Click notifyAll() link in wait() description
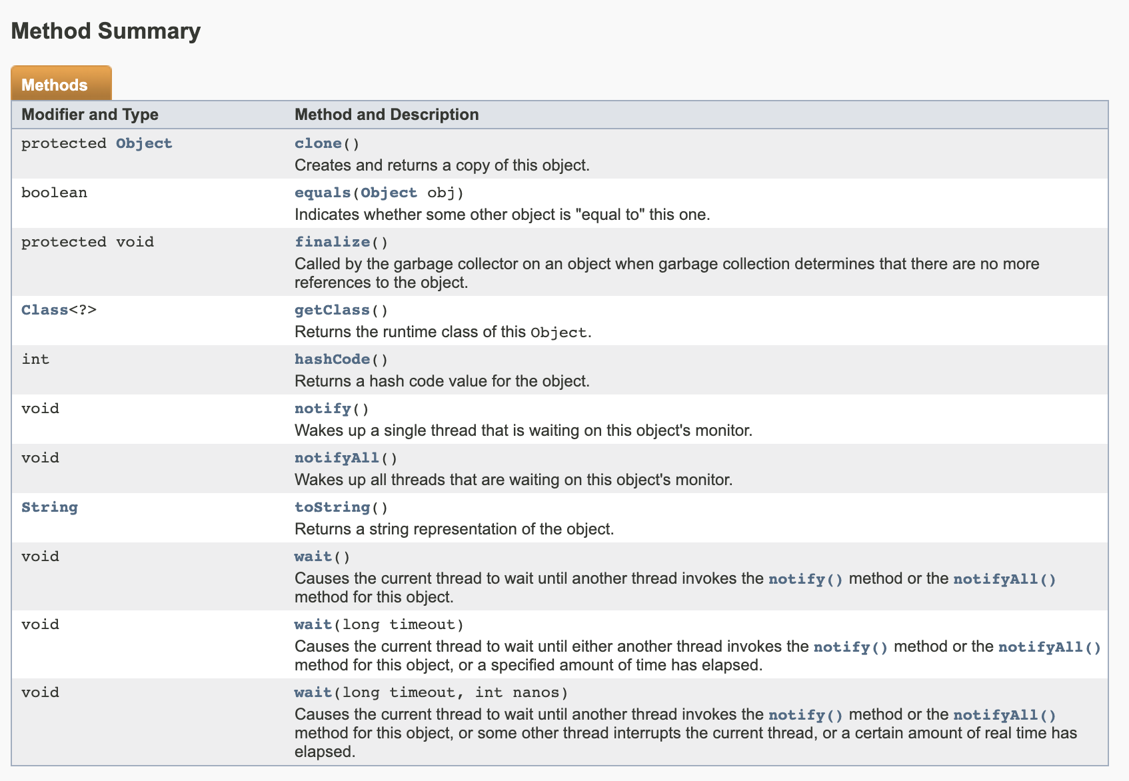Viewport: 1129px width, 781px height. point(1004,579)
